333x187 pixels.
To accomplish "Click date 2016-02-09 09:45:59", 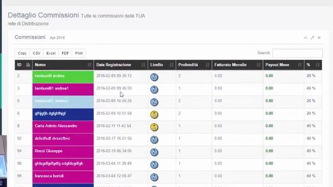I will pyautogui.click(x=114, y=88).
